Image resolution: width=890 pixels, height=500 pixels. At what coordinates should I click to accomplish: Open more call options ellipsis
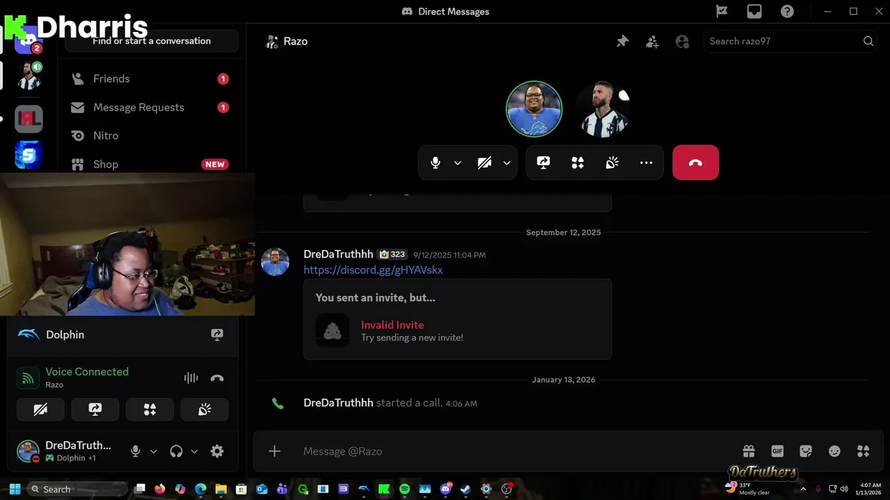coord(646,162)
